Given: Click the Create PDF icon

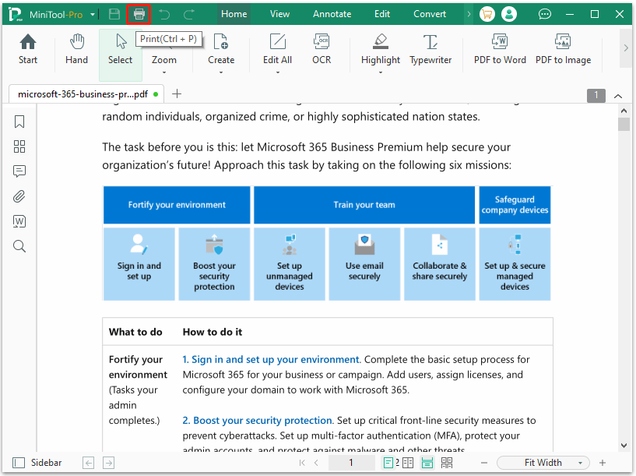Looking at the screenshot, I should click(220, 42).
